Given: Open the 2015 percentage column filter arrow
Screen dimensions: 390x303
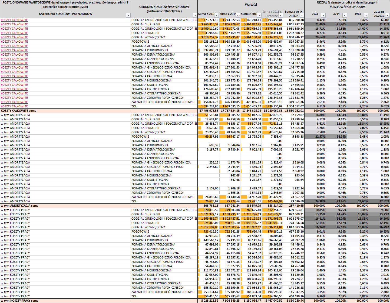Looking at the screenshot, I should point(366,15).
